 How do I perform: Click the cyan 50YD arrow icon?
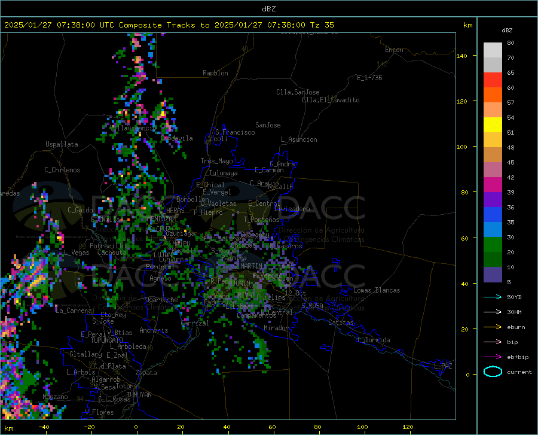(493, 297)
